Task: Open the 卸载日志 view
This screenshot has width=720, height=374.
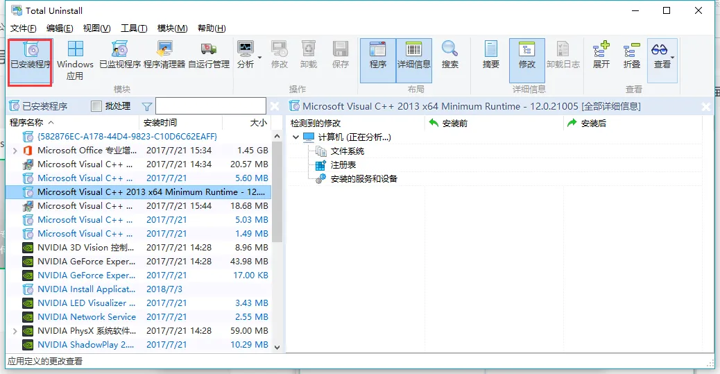Action: pos(563,56)
